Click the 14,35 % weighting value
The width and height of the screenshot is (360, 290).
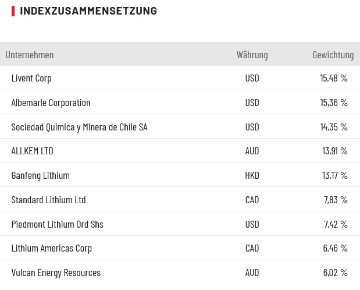tap(334, 127)
